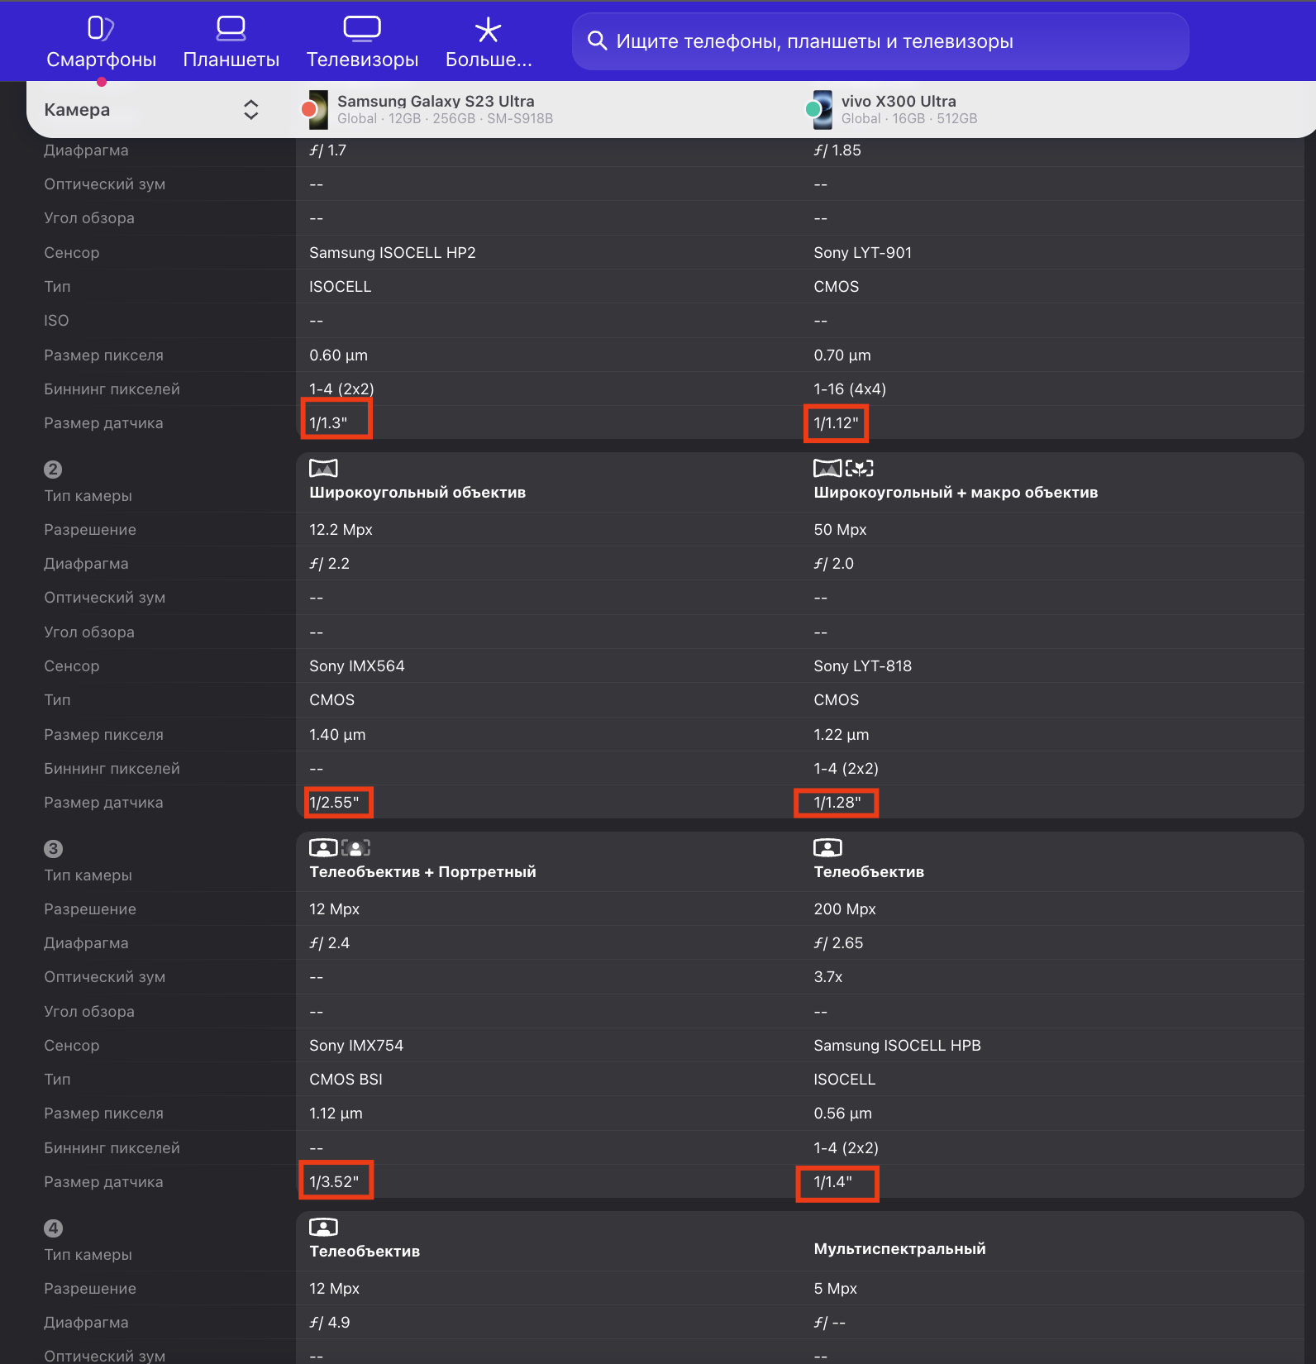This screenshot has width=1316, height=1364.
Task: Click the 0.70 µm pixel size value
Action: (842, 355)
